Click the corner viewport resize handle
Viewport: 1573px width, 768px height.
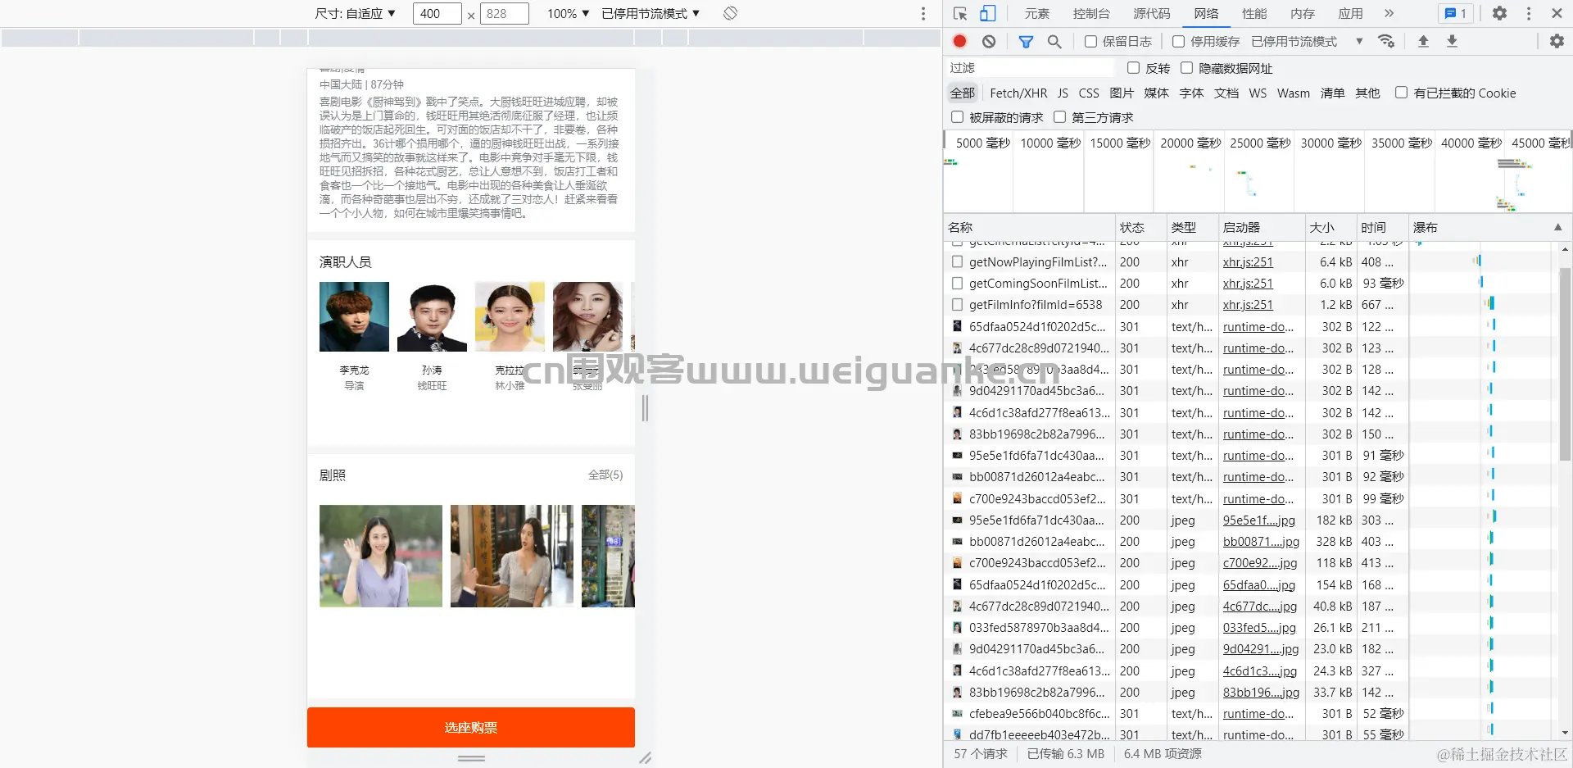point(646,758)
